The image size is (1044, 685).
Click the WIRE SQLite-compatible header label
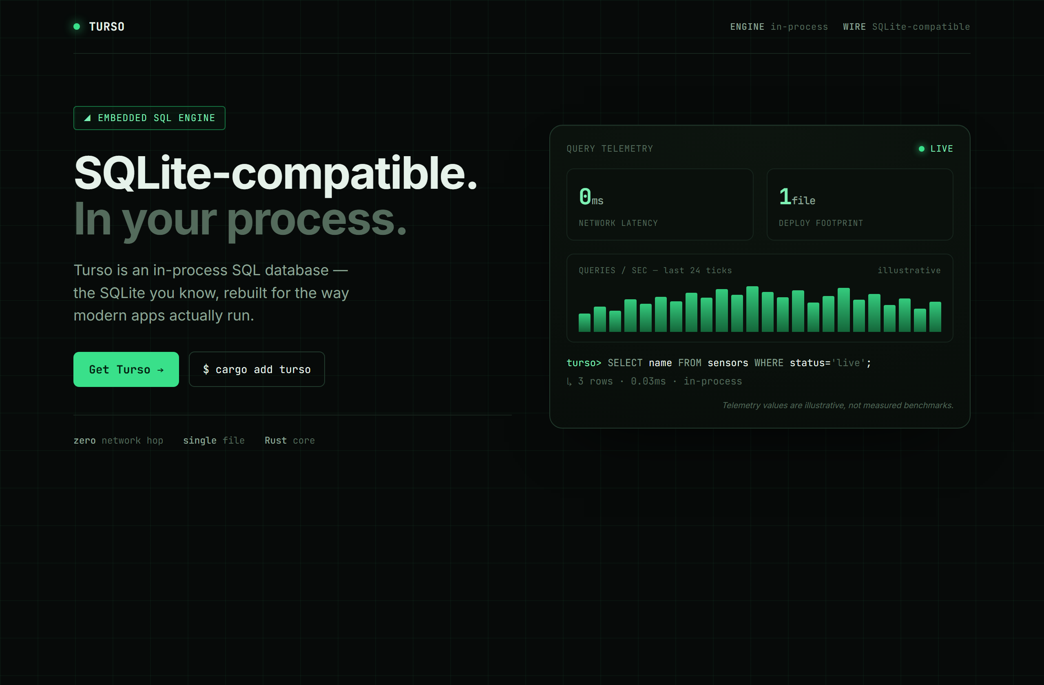(x=906, y=27)
